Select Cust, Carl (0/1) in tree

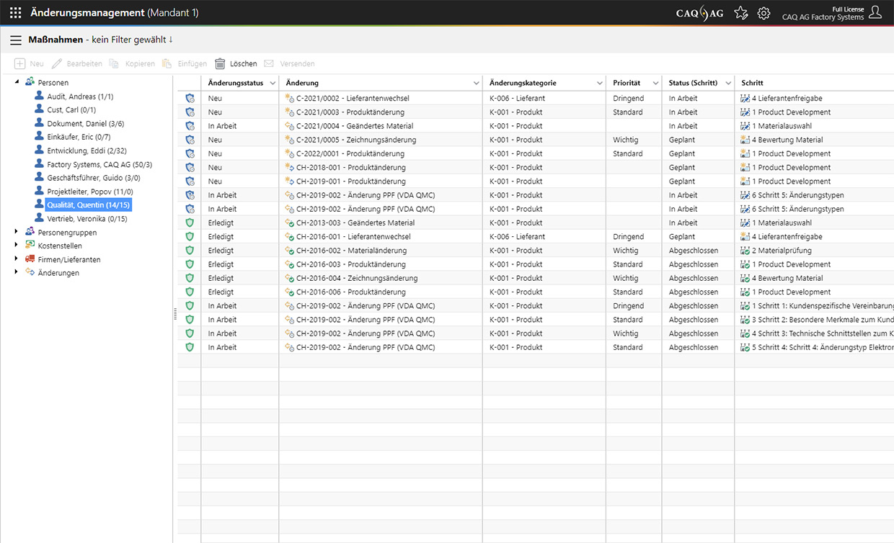[71, 110]
